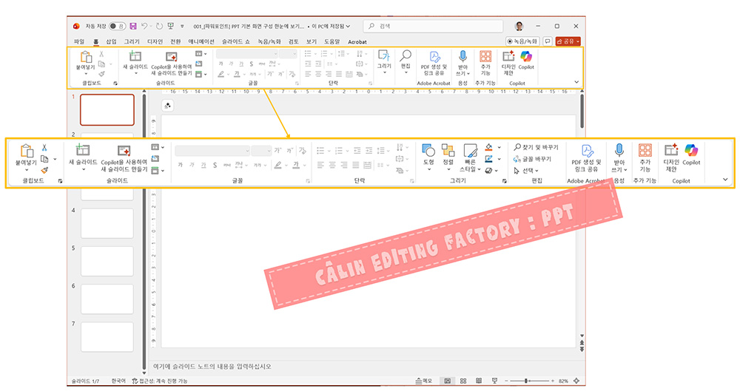Switch to Slide Sorter view in status bar
This screenshot has width=740, height=391.
[x=463, y=381]
